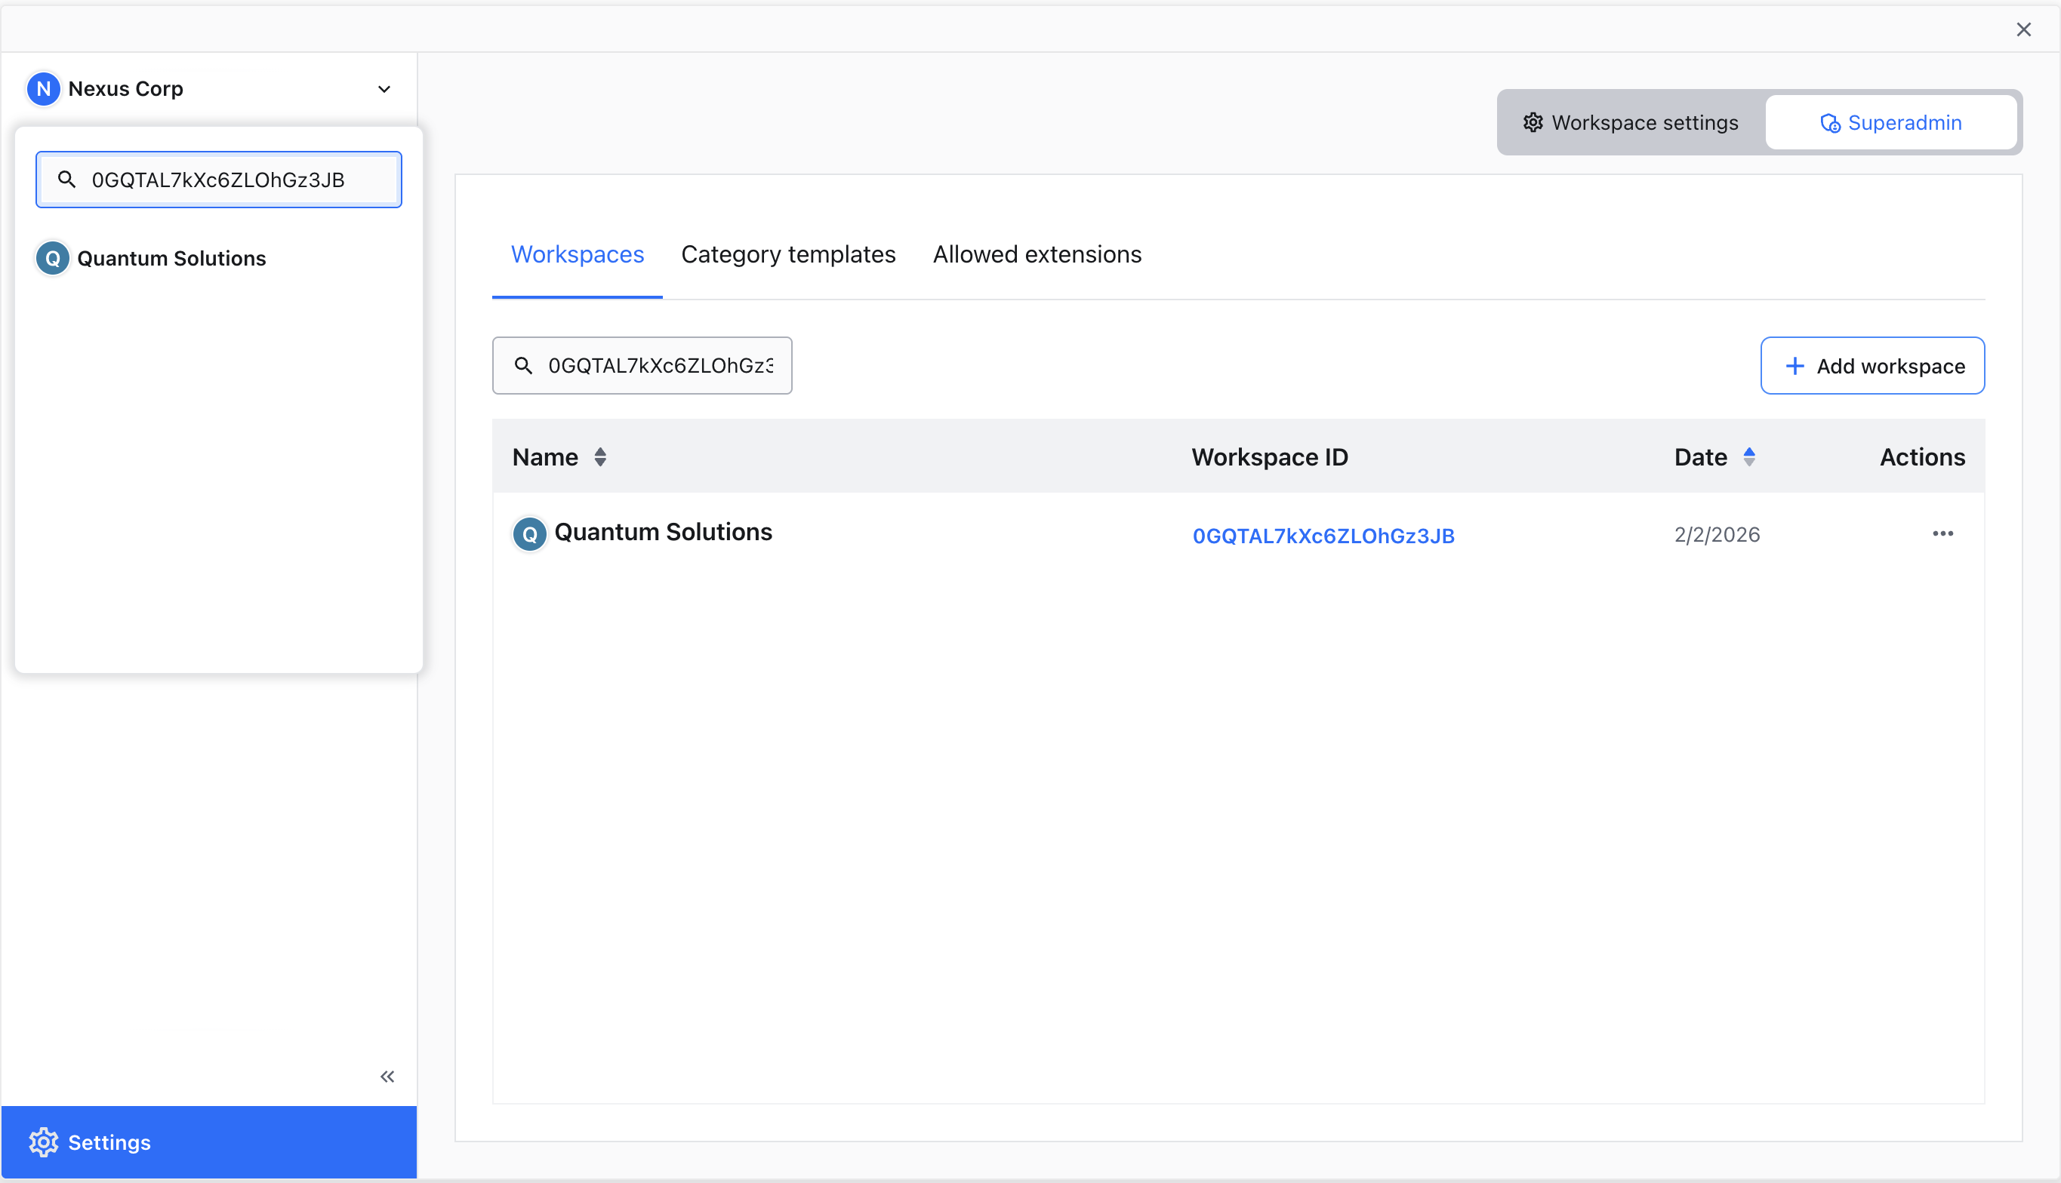
Task: Click the Add workspace button
Action: point(1872,366)
